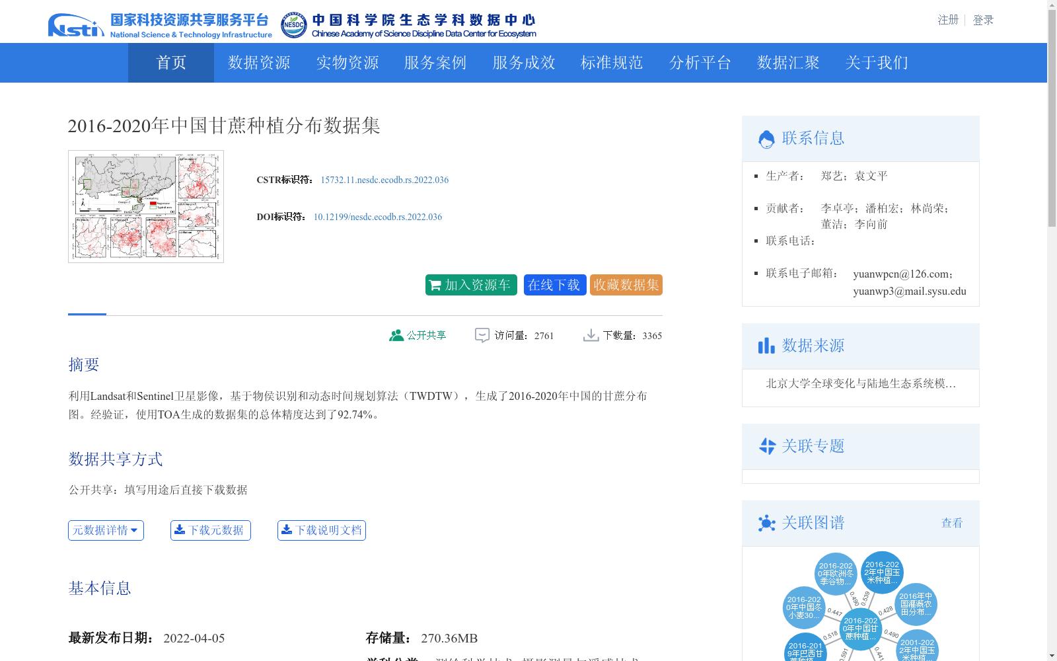Click 查看 in 关联图谱 panel
This screenshot has width=1057, height=661.
[x=952, y=523]
